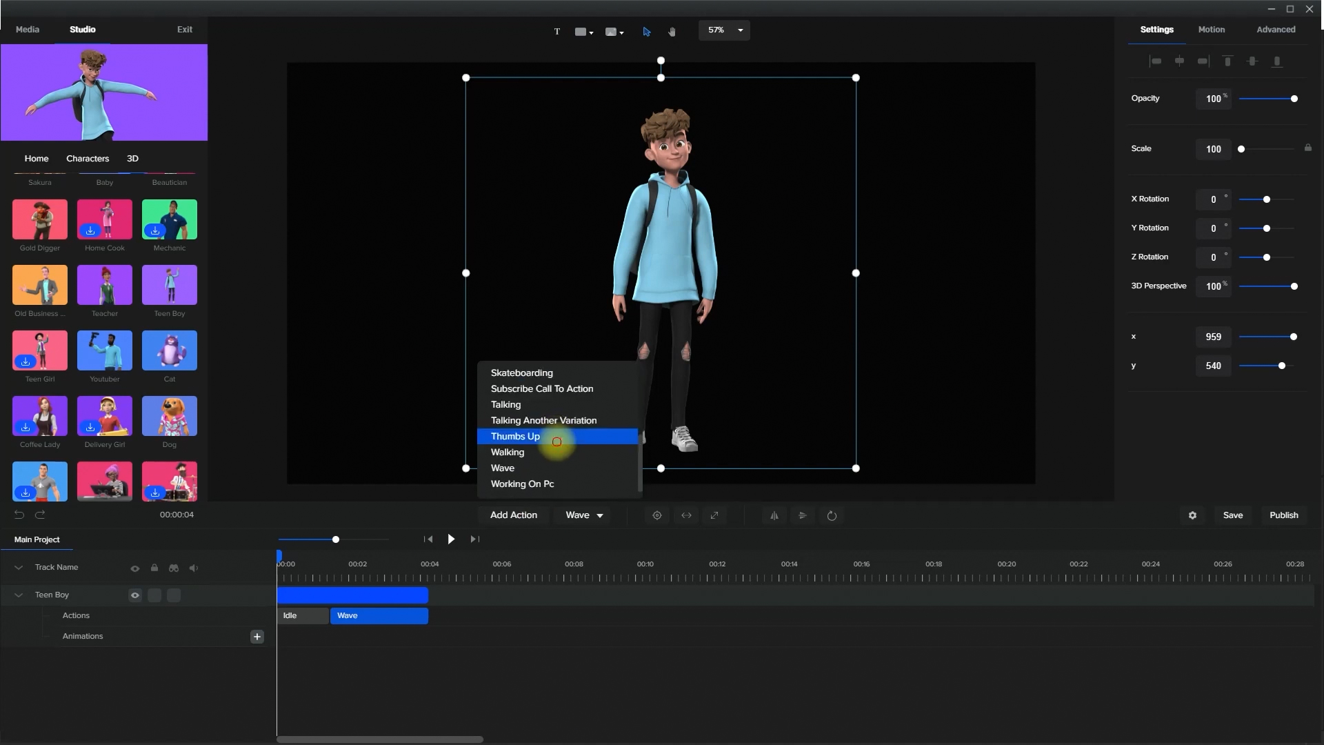Click the Scale value field
This screenshot has height=745, width=1324.
tap(1214, 149)
